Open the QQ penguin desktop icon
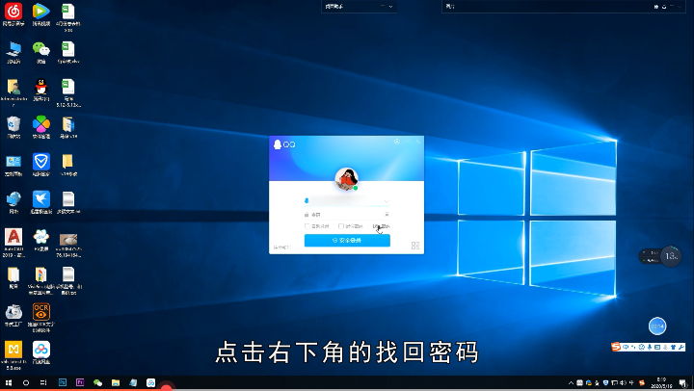Viewport: 694px width, 391px height. coord(40,88)
